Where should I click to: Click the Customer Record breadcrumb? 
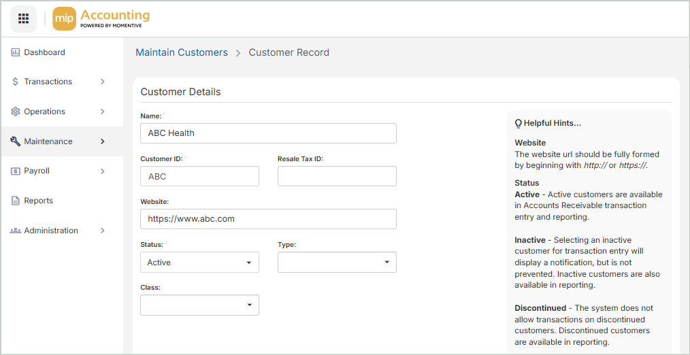coord(289,52)
